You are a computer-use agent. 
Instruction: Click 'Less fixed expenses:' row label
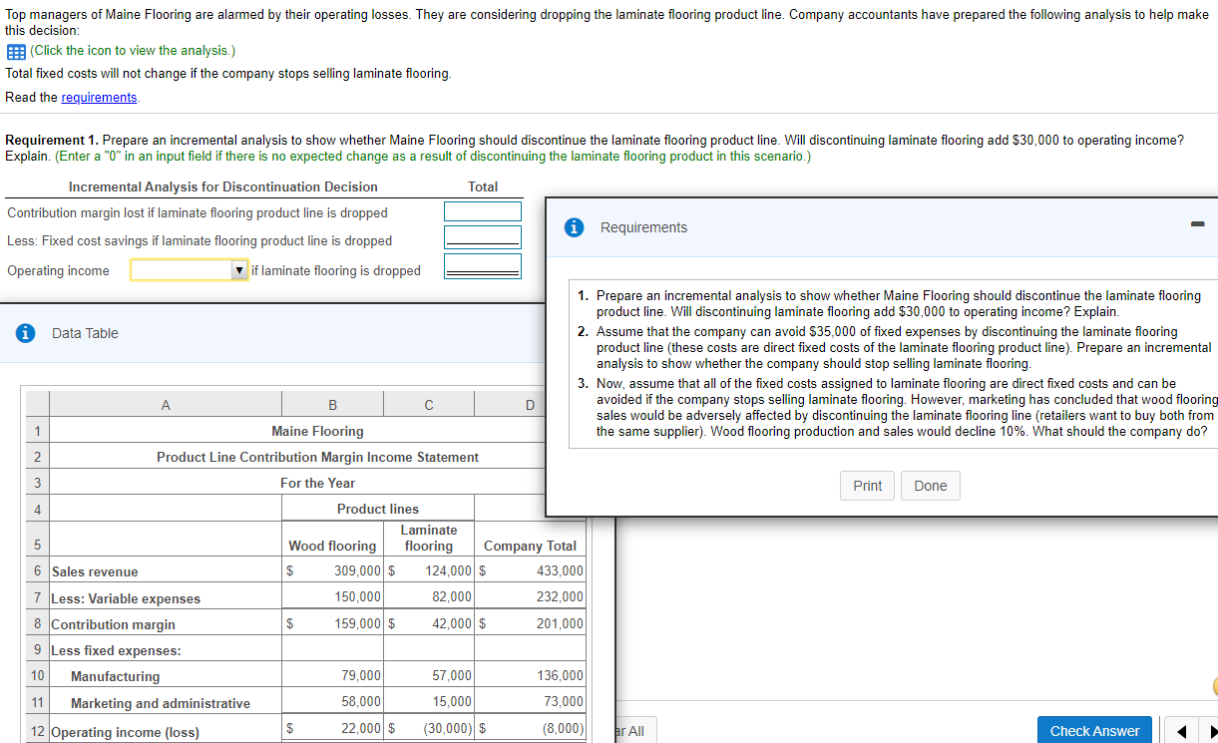pyautogui.click(x=116, y=650)
